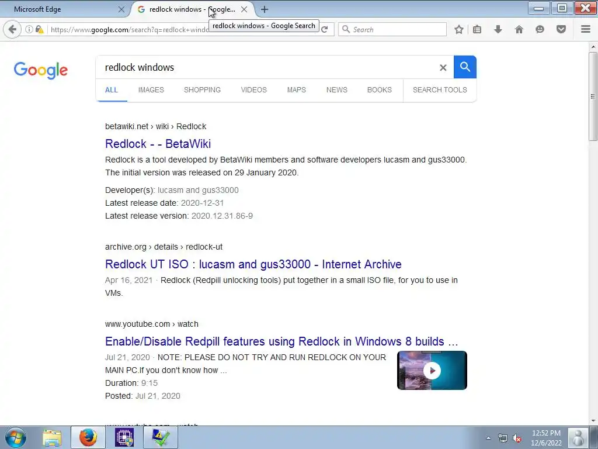Image resolution: width=598 pixels, height=449 pixels.
Task: Click the 'Developer(s): lucasm and gus33000' text
Action: coord(172,190)
